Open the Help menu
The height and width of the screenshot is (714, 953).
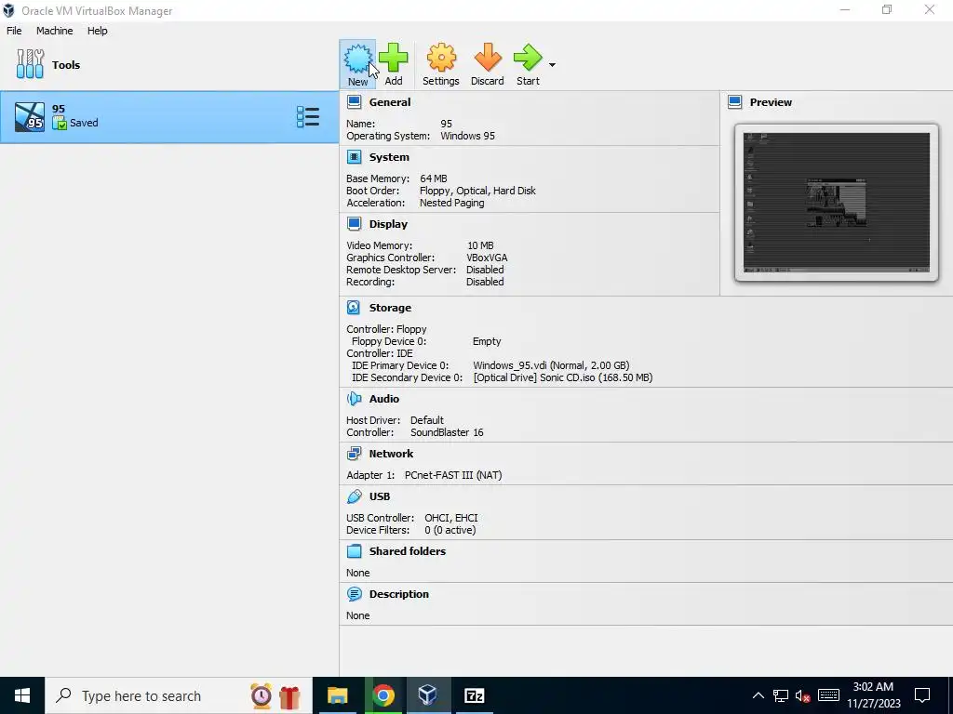tap(97, 31)
